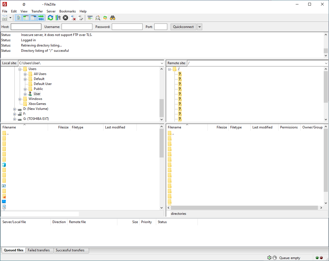Click the Username input field
329x261 pixels.
coord(77,27)
